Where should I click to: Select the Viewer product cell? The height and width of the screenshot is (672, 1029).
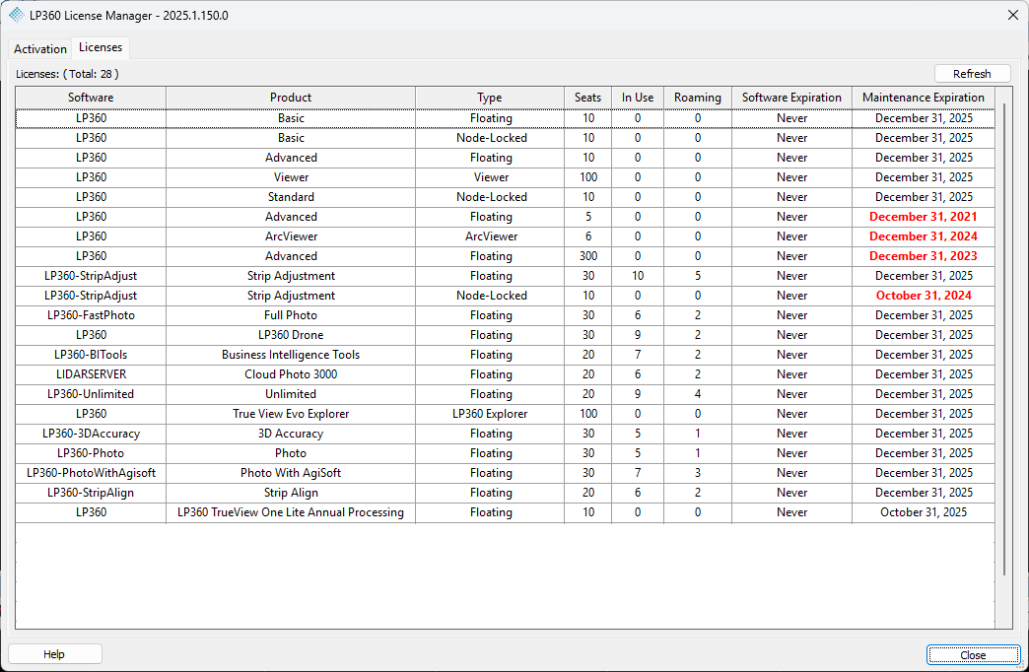(291, 177)
